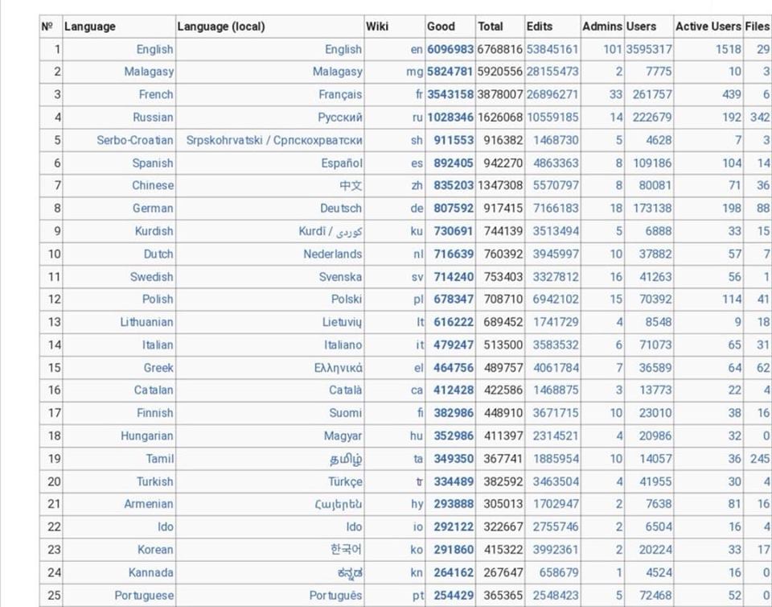Click the Serbo-Croatian language link
The height and width of the screenshot is (607, 772).
pos(134,140)
